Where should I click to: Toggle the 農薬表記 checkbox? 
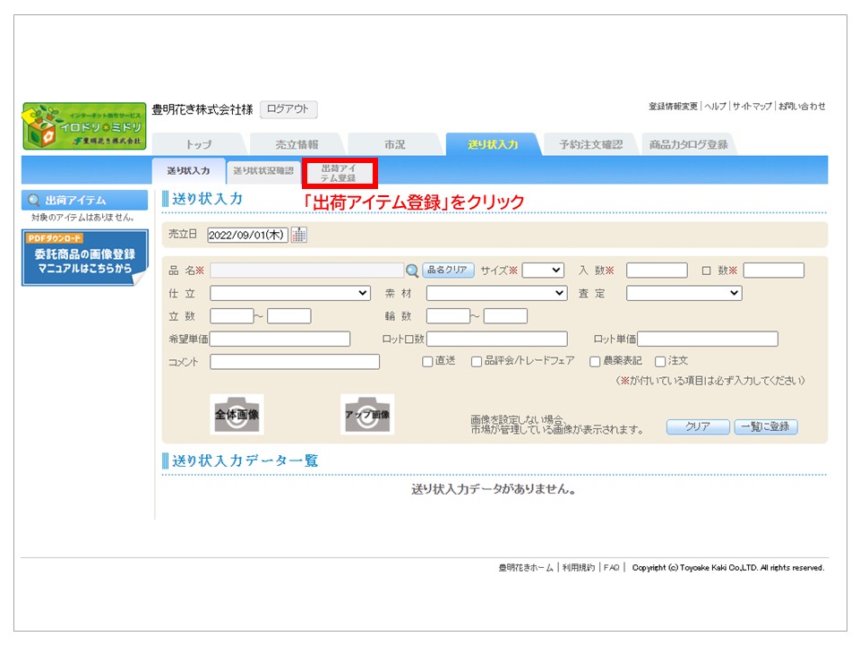pyautogui.click(x=595, y=362)
